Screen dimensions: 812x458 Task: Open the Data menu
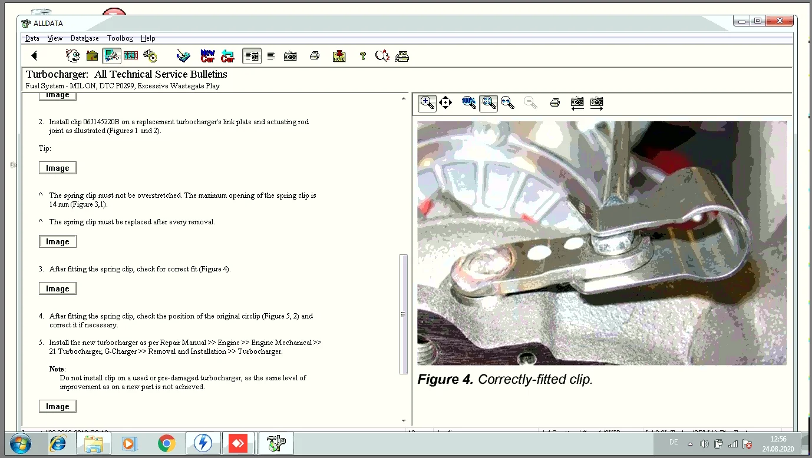[32, 38]
